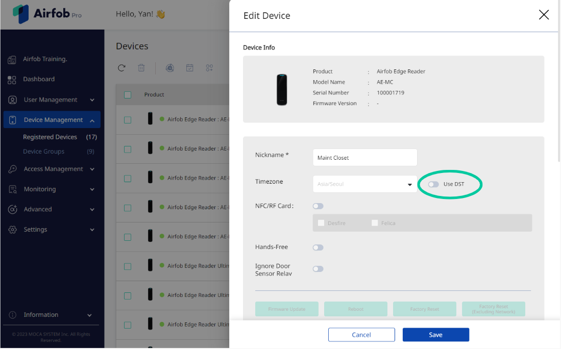Open Airfob Training. in sidebar
This screenshot has height=349, width=561.
(x=45, y=59)
